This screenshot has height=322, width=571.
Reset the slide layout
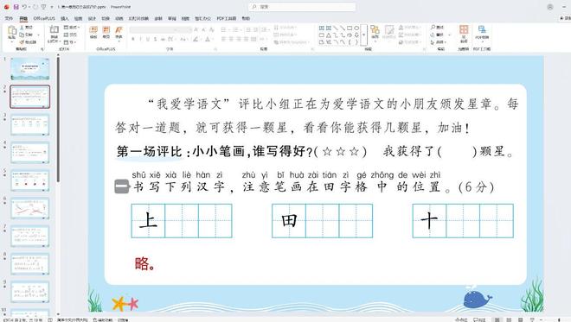point(71,35)
